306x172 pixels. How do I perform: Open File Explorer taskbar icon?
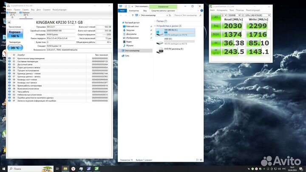(x=65, y=169)
